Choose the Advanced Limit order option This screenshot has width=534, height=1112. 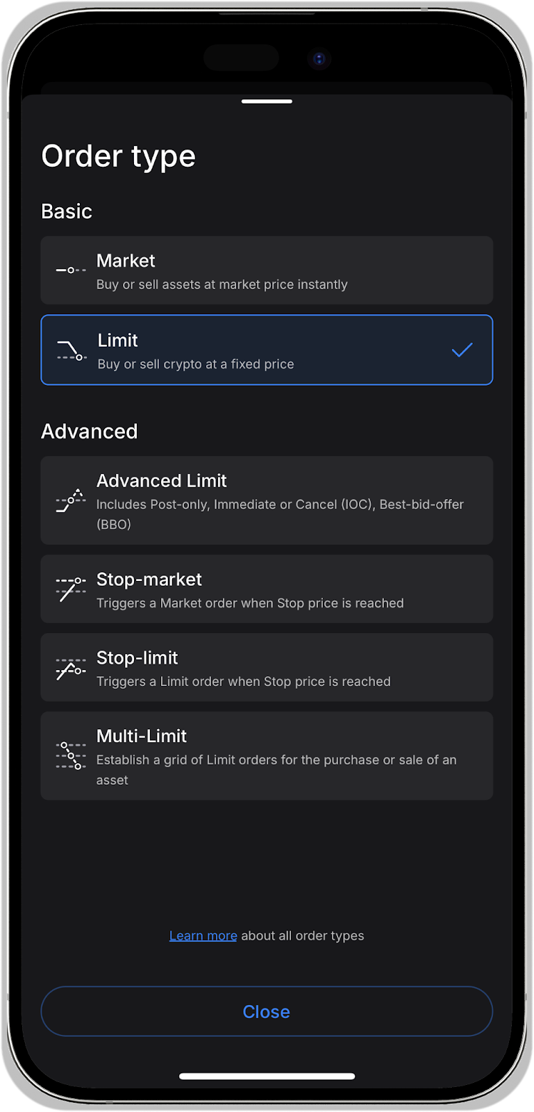click(162, 481)
